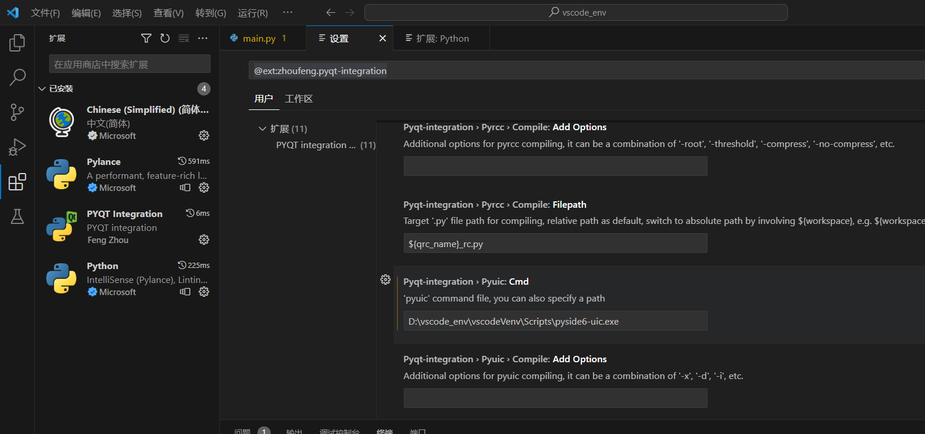Switch to the 工作区 settings scope

tap(298, 99)
